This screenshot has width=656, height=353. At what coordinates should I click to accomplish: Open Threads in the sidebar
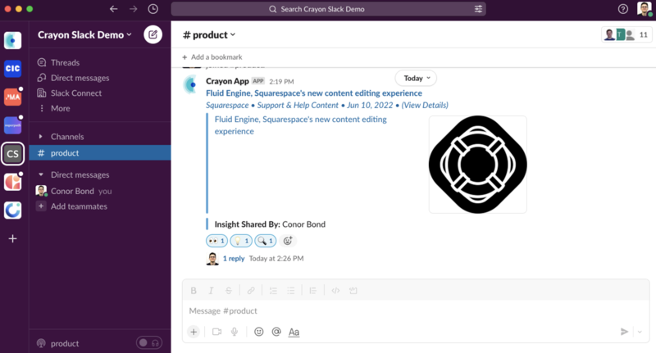(65, 62)
